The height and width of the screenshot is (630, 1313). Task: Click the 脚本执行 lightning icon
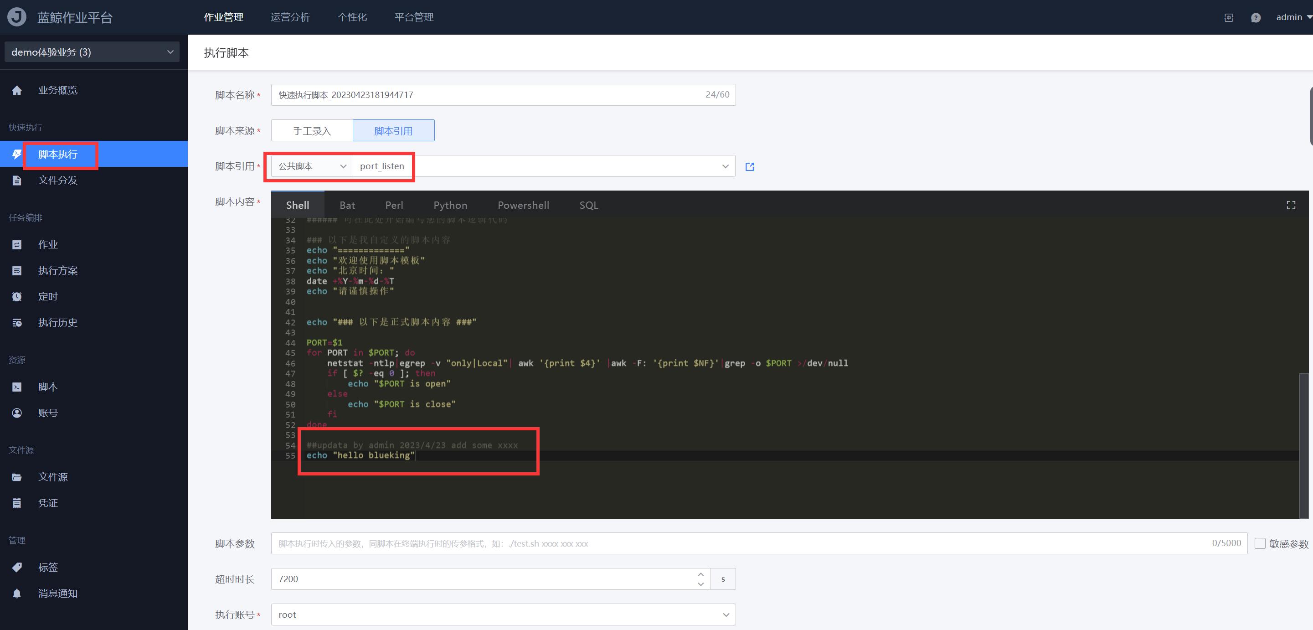click(17, 154)
